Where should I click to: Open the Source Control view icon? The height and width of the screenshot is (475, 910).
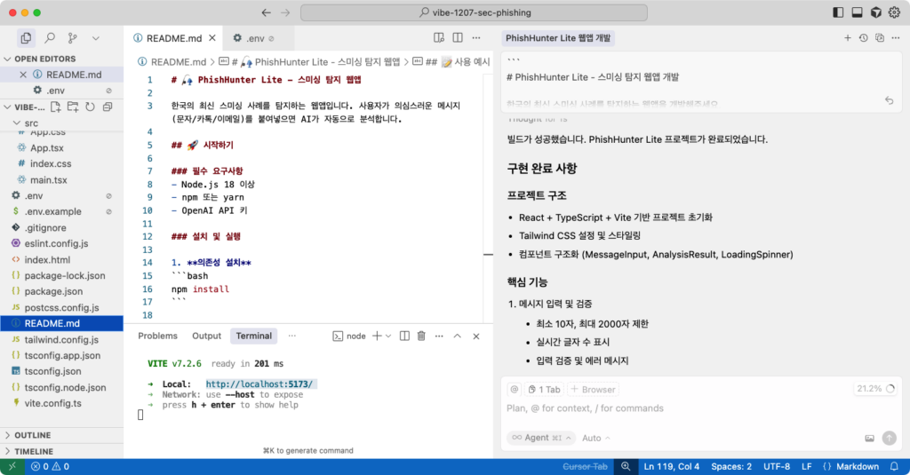(x=72, y=38)
